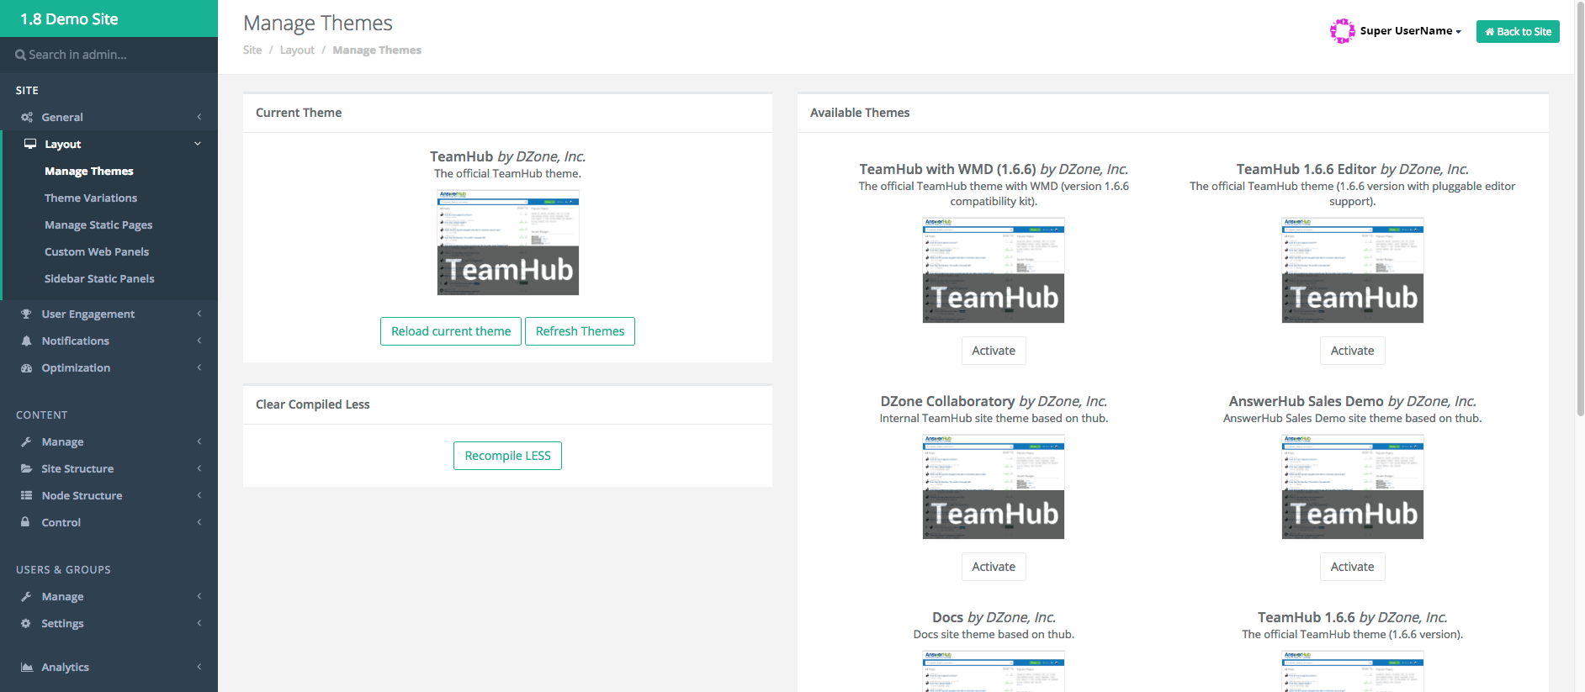This screenshot has height=692, width=1585.
Task: Click the Search in admin field
Action: point(109,55)
